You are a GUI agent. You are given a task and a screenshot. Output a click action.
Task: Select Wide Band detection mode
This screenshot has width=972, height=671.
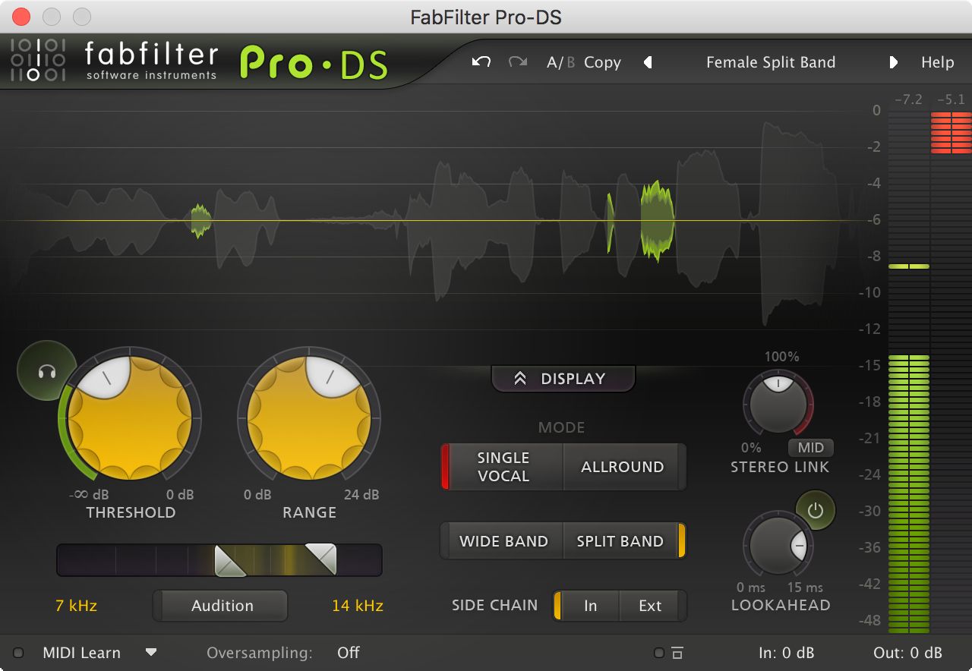point(502,540)
